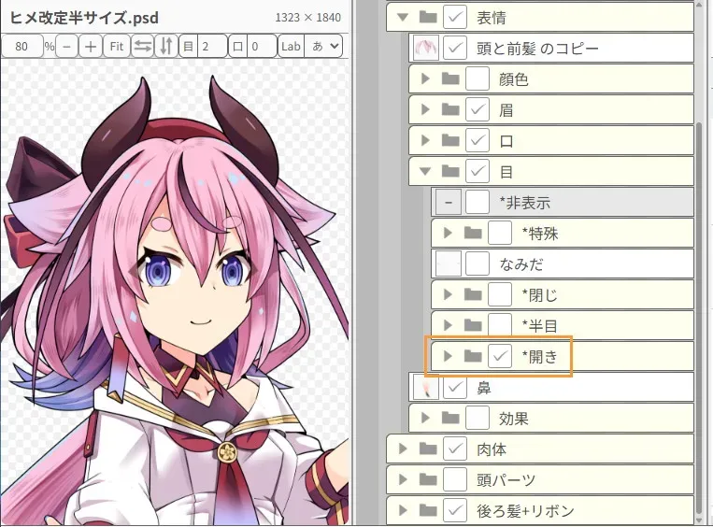Click the minus thumbnail of *非表示

coord(449,203)
